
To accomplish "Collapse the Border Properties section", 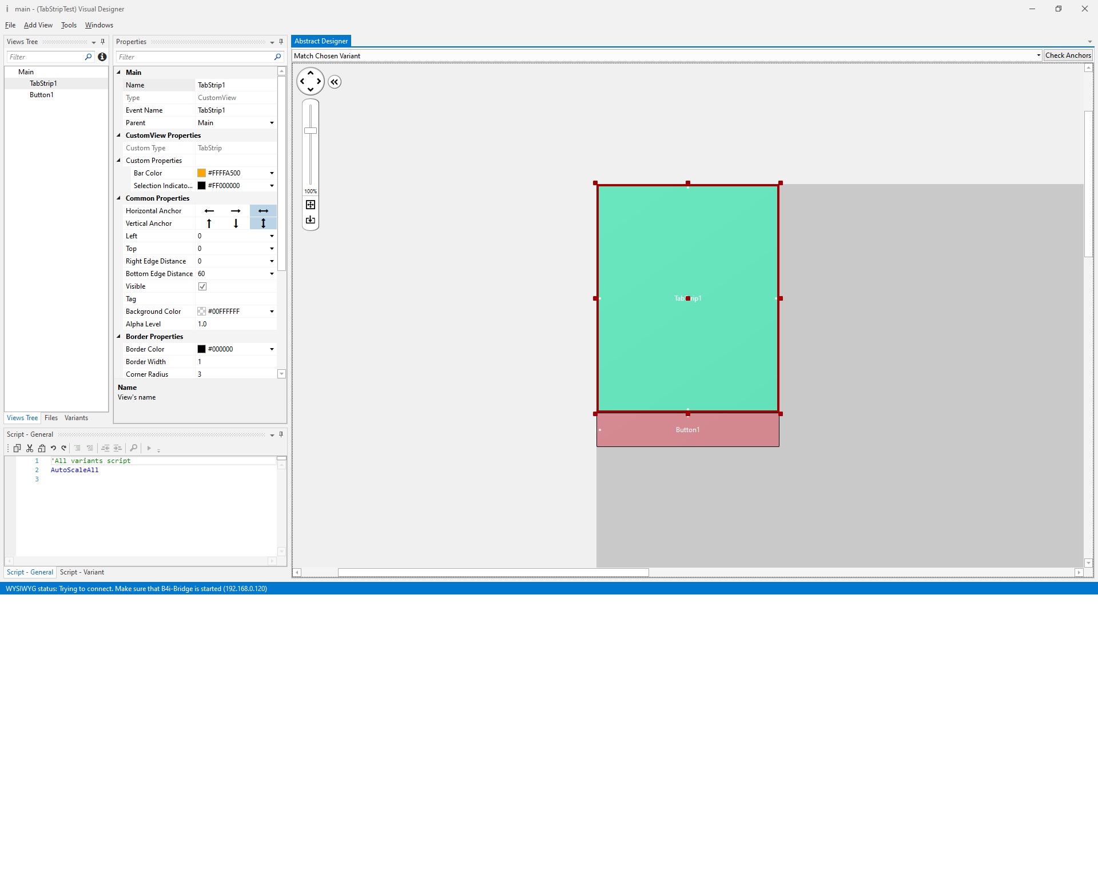I will pos(119,337).
